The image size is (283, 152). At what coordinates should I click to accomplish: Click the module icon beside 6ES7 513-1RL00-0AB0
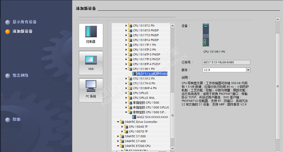point(134,74)
